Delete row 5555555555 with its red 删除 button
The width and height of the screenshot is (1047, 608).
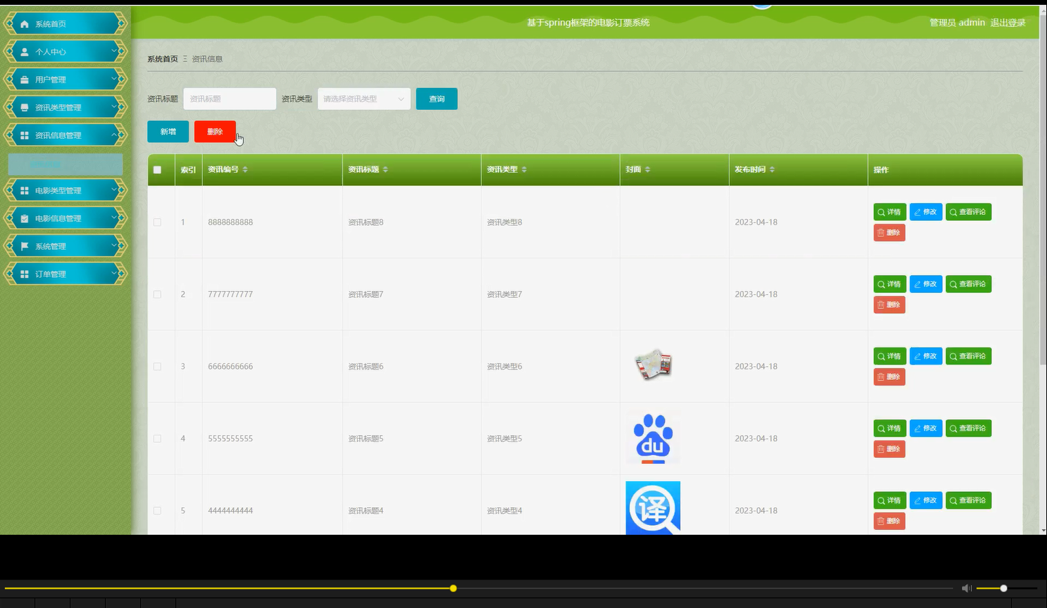click(x=890, y=449)
